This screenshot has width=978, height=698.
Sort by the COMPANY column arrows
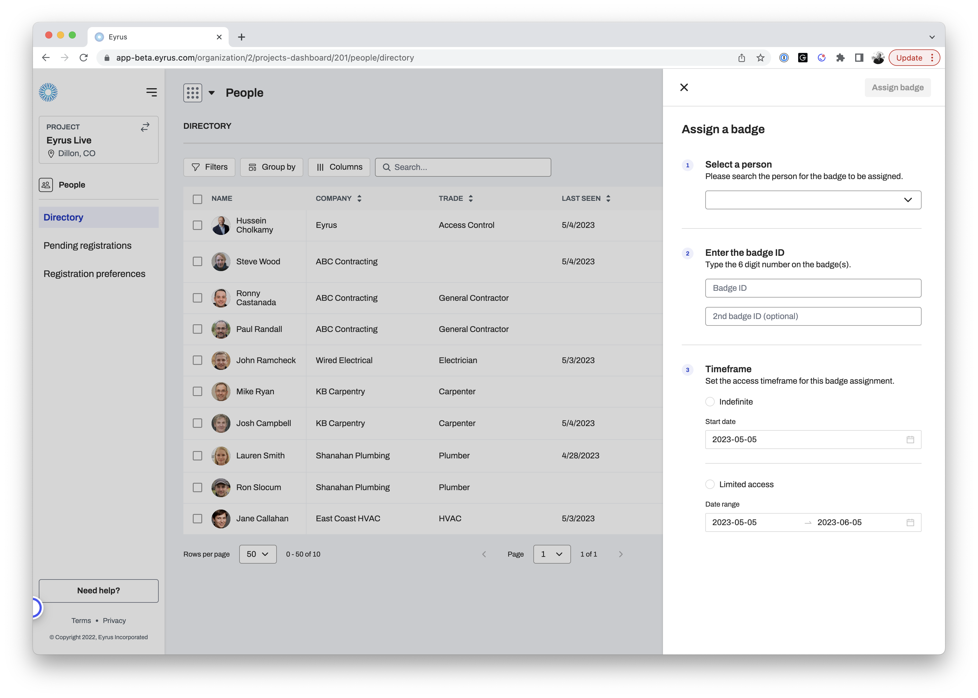(x=359, y=198)
